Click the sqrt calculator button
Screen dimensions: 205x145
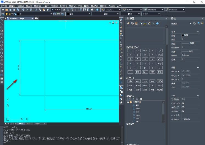(145, 51)
